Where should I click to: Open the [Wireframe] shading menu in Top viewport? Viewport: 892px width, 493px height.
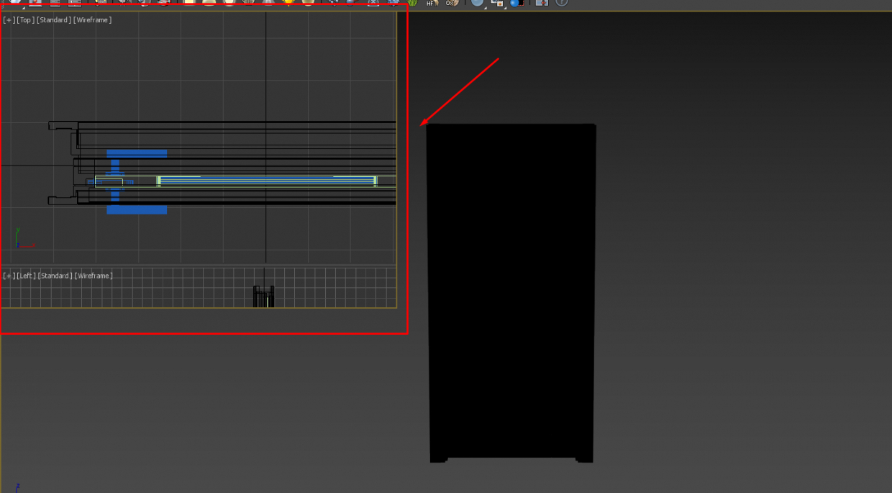(93, 20)
